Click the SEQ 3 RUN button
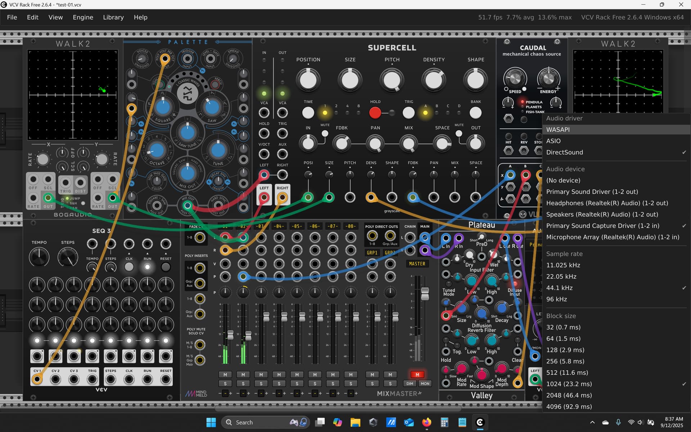 click(x=147, y=267)
